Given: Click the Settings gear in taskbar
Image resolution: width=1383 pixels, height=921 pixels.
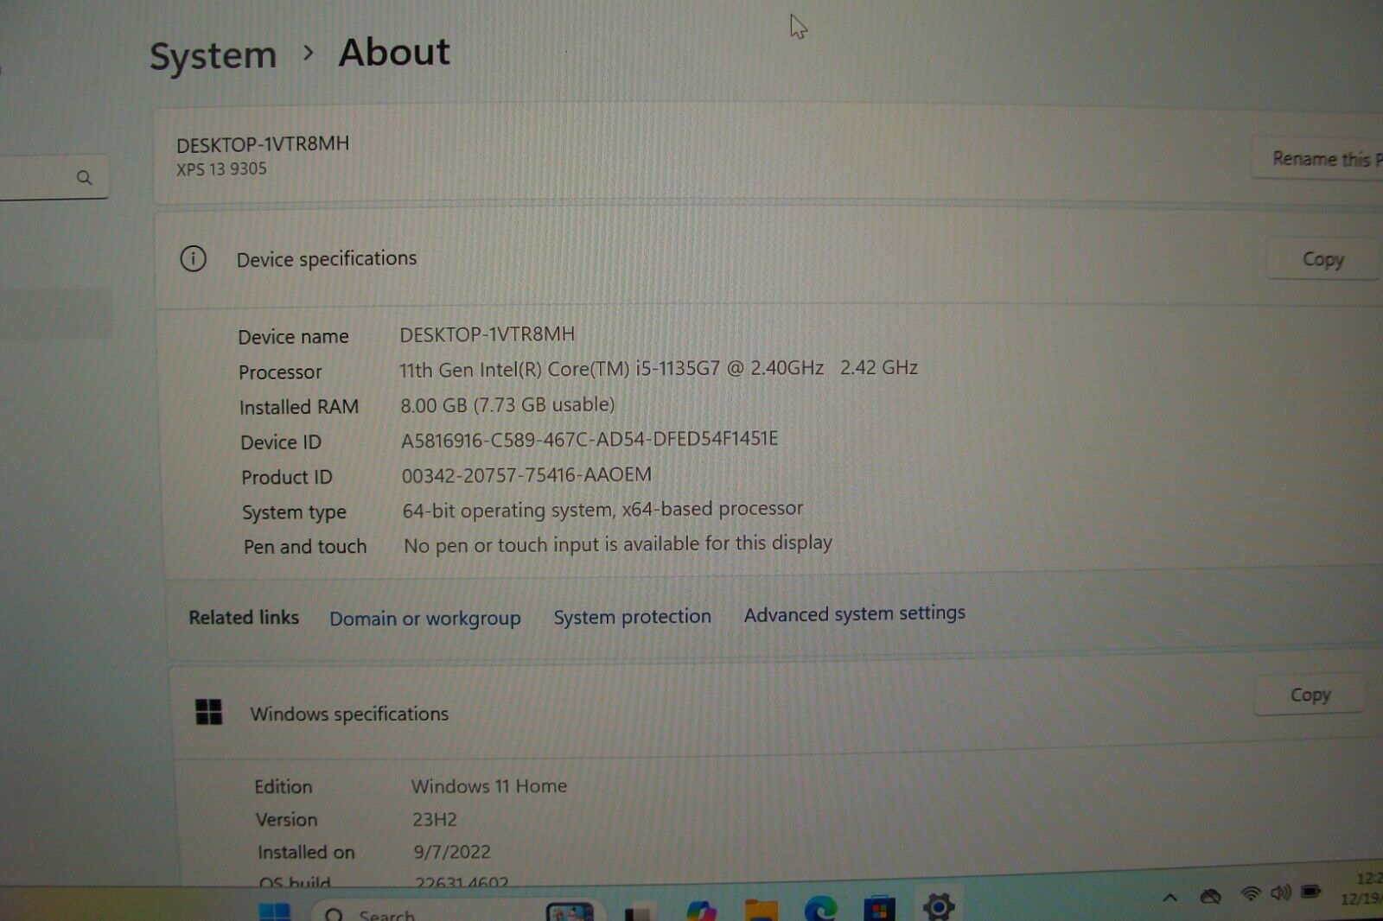Looking at the screenshot, I should point(938,906).
